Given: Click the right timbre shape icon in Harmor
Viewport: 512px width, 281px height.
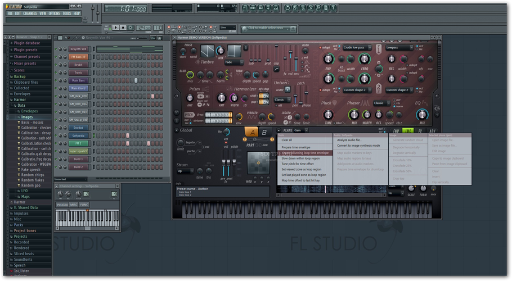Looking at the screenshot, I should tap(234, 51).
